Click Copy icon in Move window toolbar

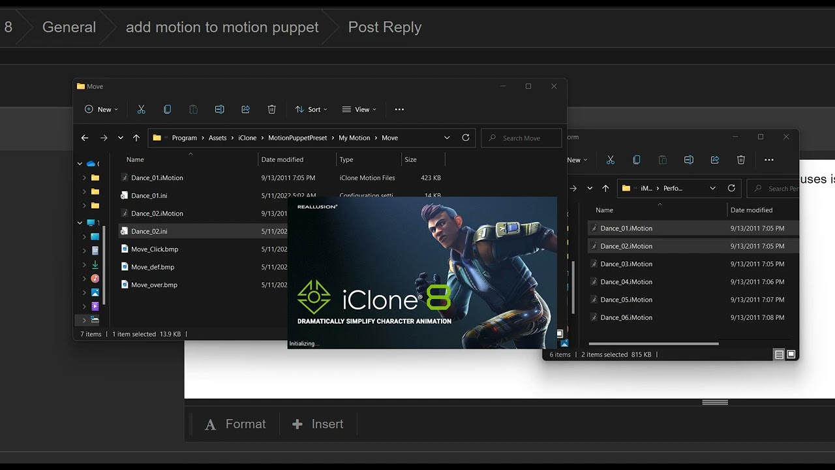pyautogui.click(x=167, y=110)
